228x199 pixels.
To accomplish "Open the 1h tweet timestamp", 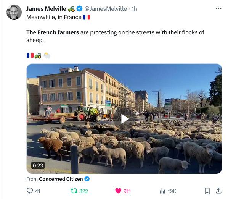I will (134, 9).
